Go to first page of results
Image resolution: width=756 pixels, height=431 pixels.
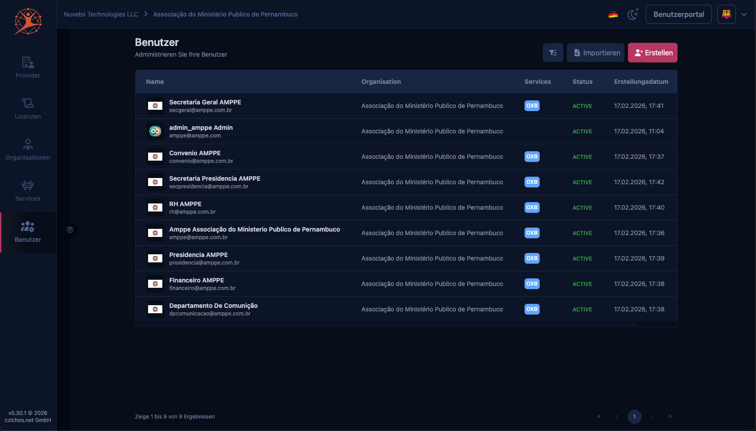599,417
